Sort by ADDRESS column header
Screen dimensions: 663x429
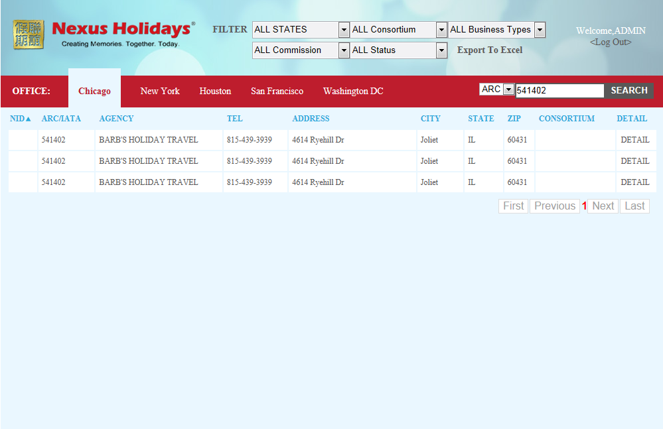coord(311,119)
